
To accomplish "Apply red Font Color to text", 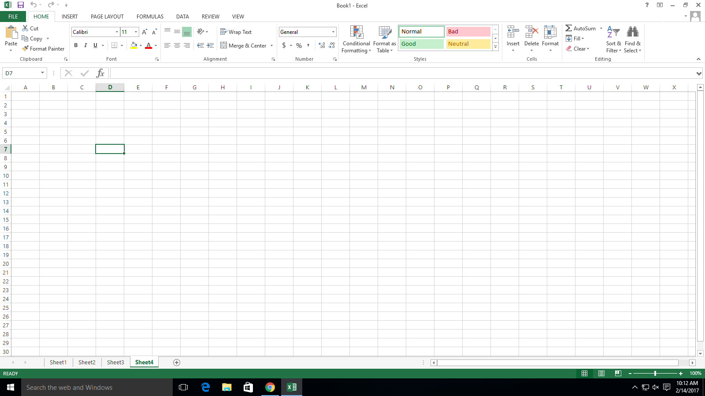I will click(148, 45).
